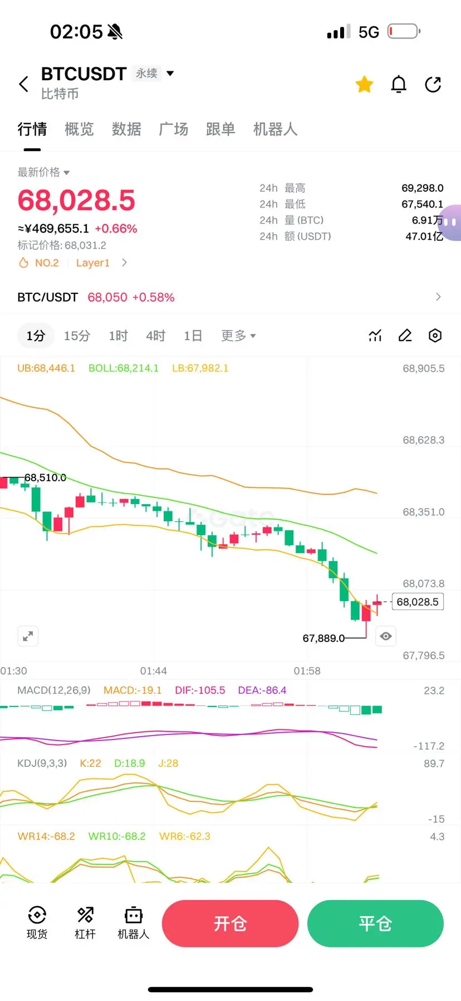Open the 现货 spot trading icon
The width and height of the screenshot is (461, 1001).
point(37,923)
